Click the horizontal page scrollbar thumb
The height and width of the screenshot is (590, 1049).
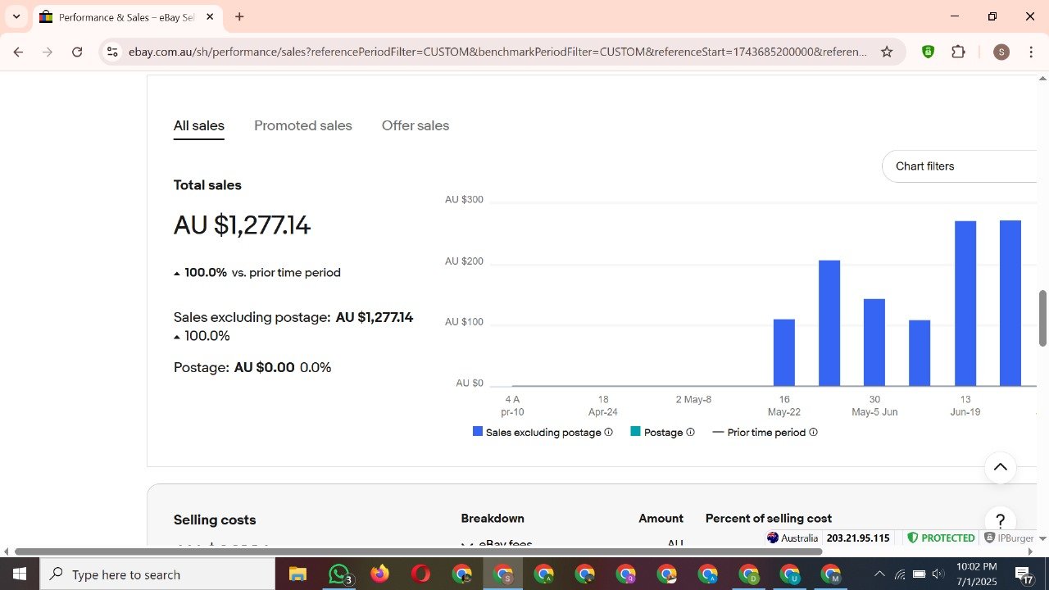(x=418, y=551)
